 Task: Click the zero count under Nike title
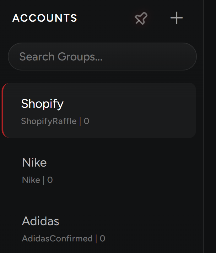(50, 180)
